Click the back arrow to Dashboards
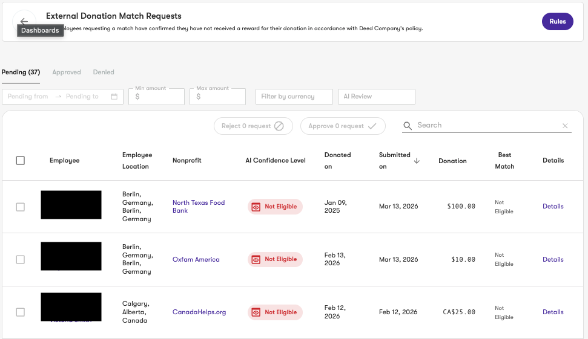The image size is (588, 339). [24, 21]
